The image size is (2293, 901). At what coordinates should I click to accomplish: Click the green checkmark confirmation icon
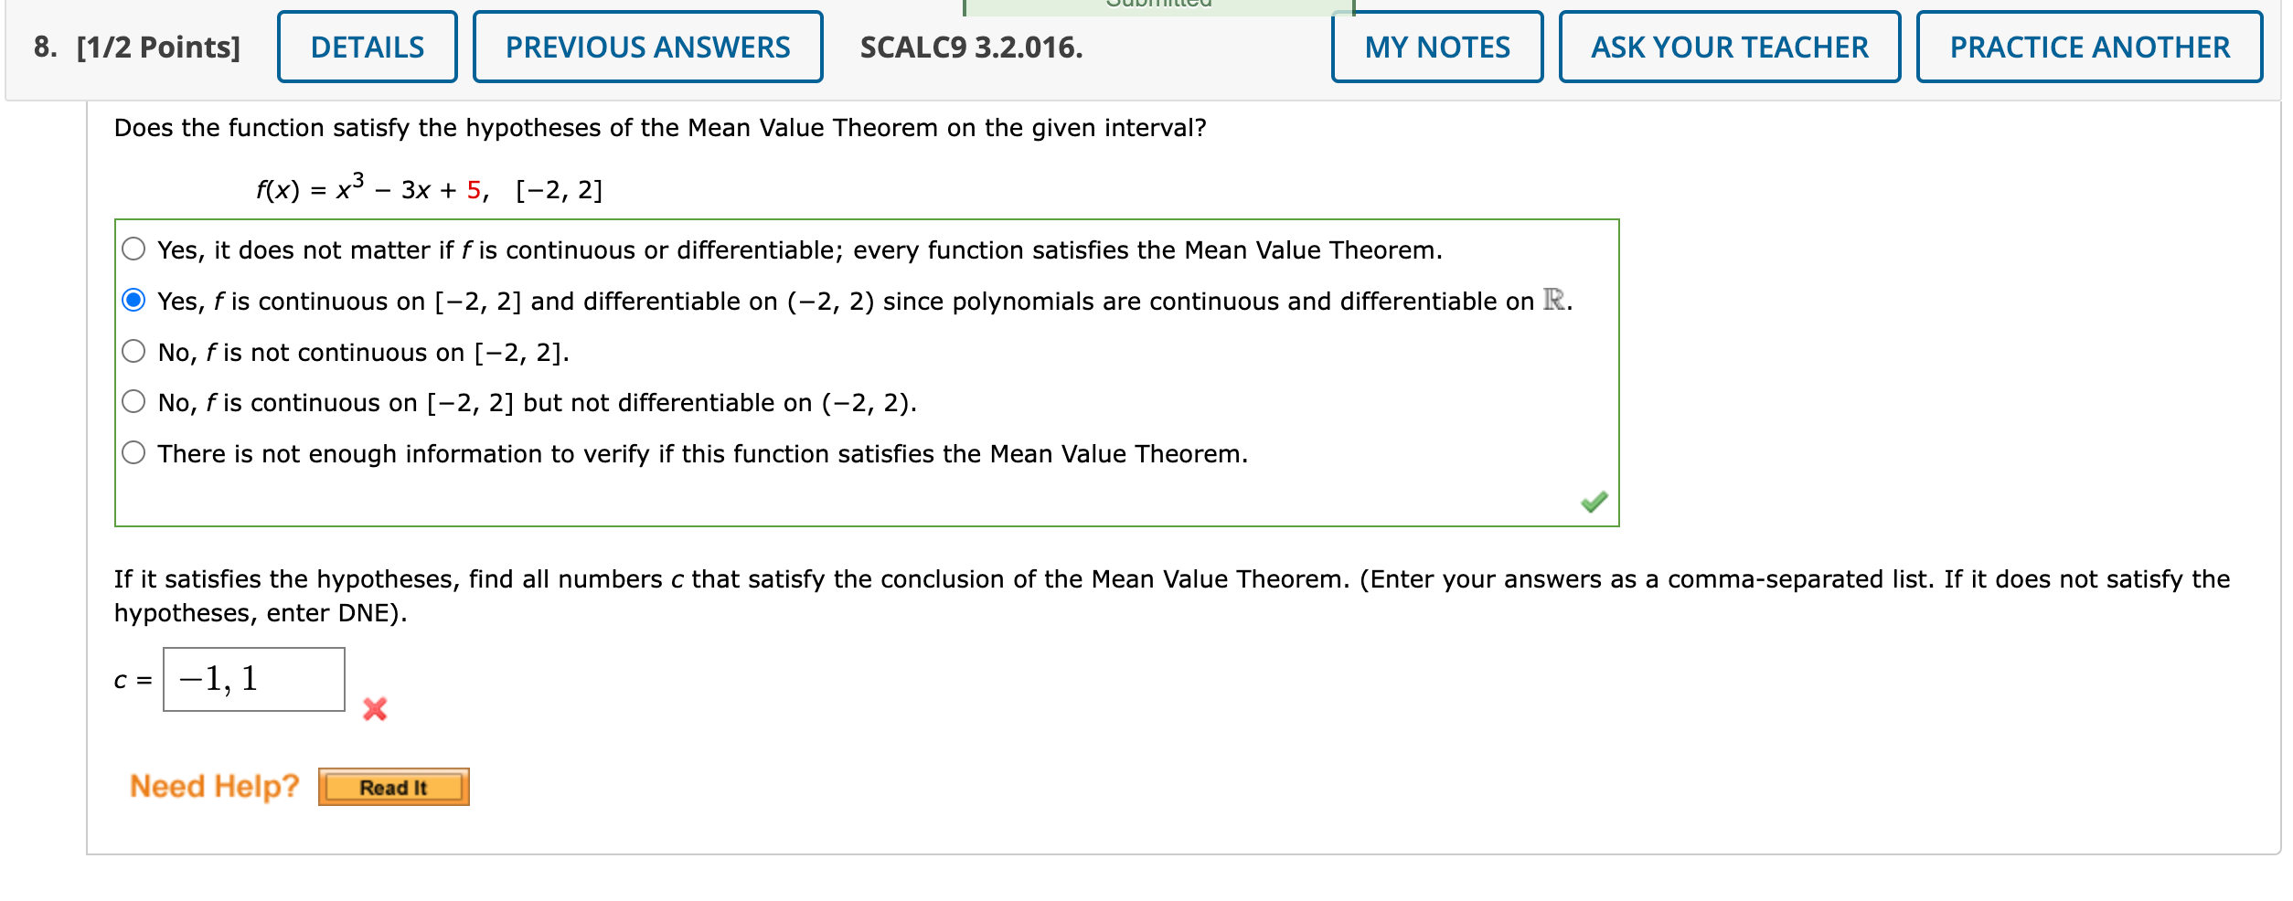[x=1594, y=503]
